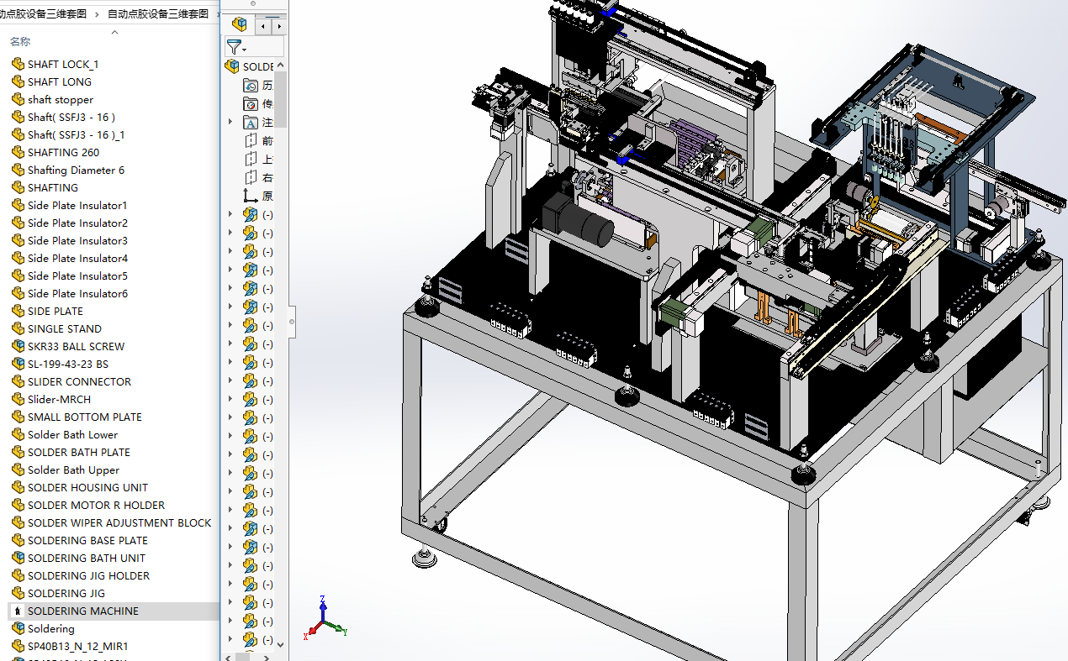This screenshot has width=1068, height=661.
Task: Select file SMALL BOTTOM PLATE
Action: click(x=85, y=417)
